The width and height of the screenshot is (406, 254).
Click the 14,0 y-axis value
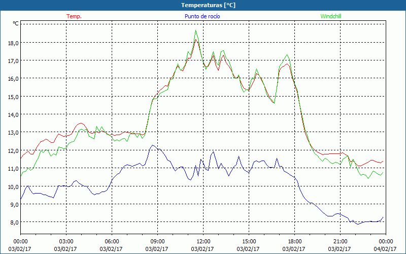pyautogui.click(x=13, y=115)
